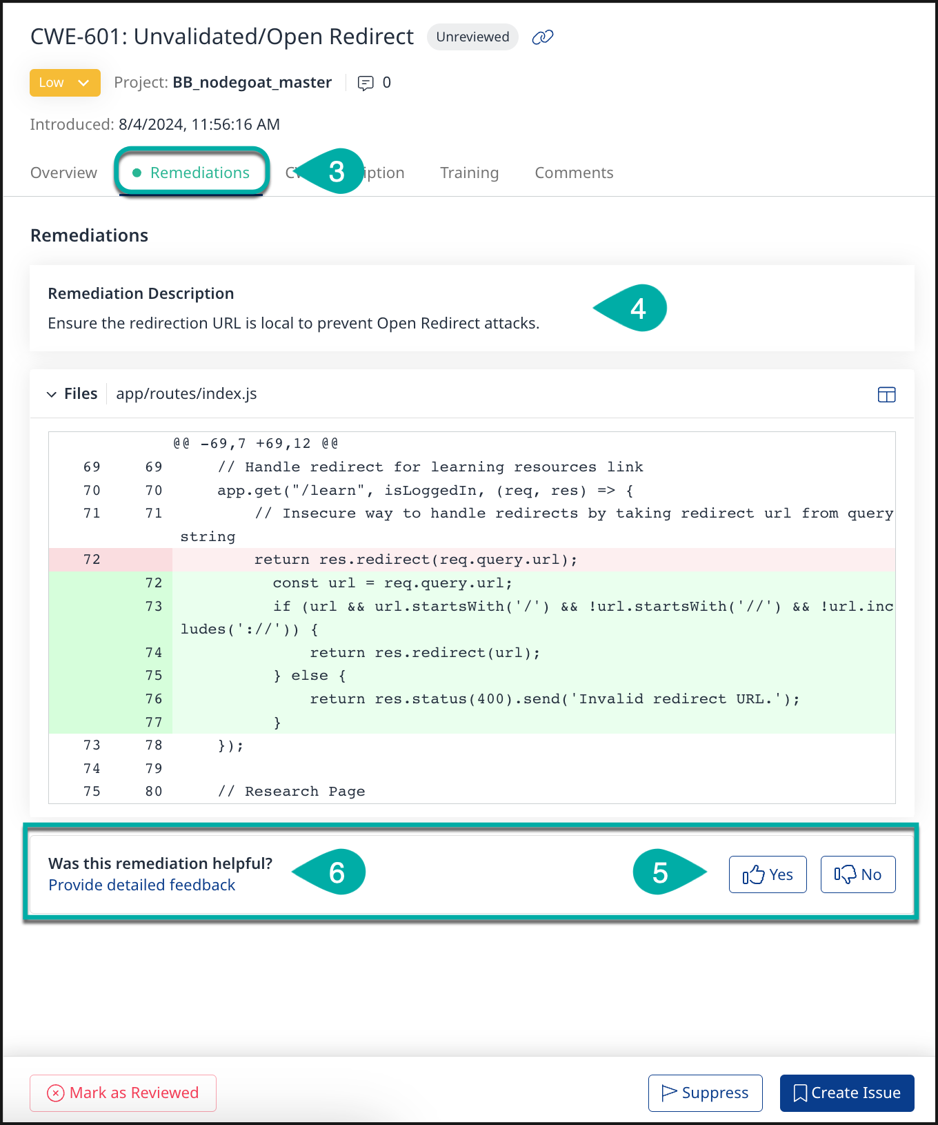Open comments via speech bubble icon
Screen dimensions: 938x1125
click(366, 84)
